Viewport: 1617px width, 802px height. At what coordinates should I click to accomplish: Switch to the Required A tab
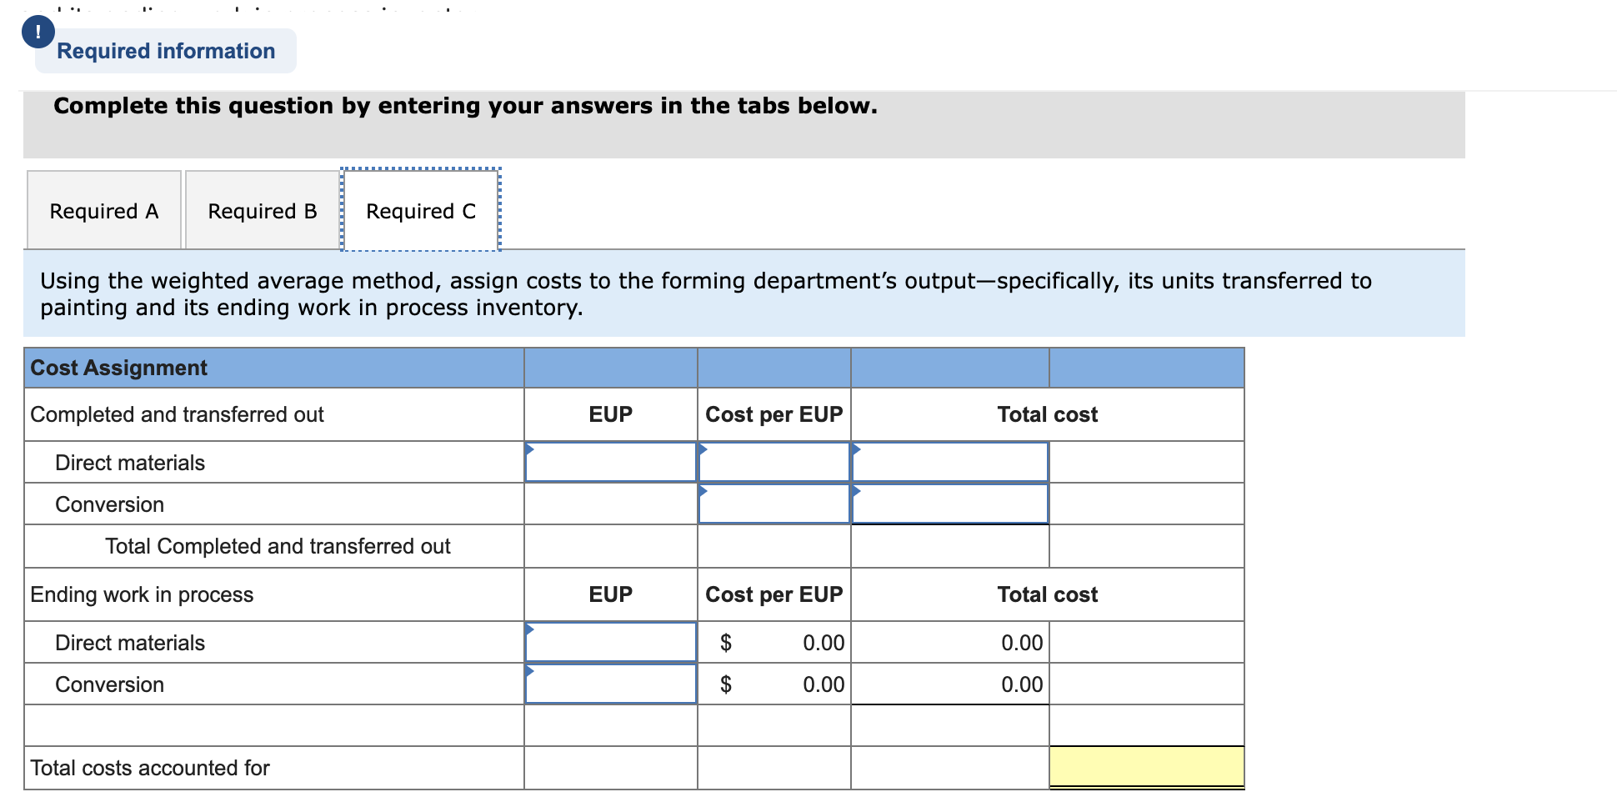point(103,211)
